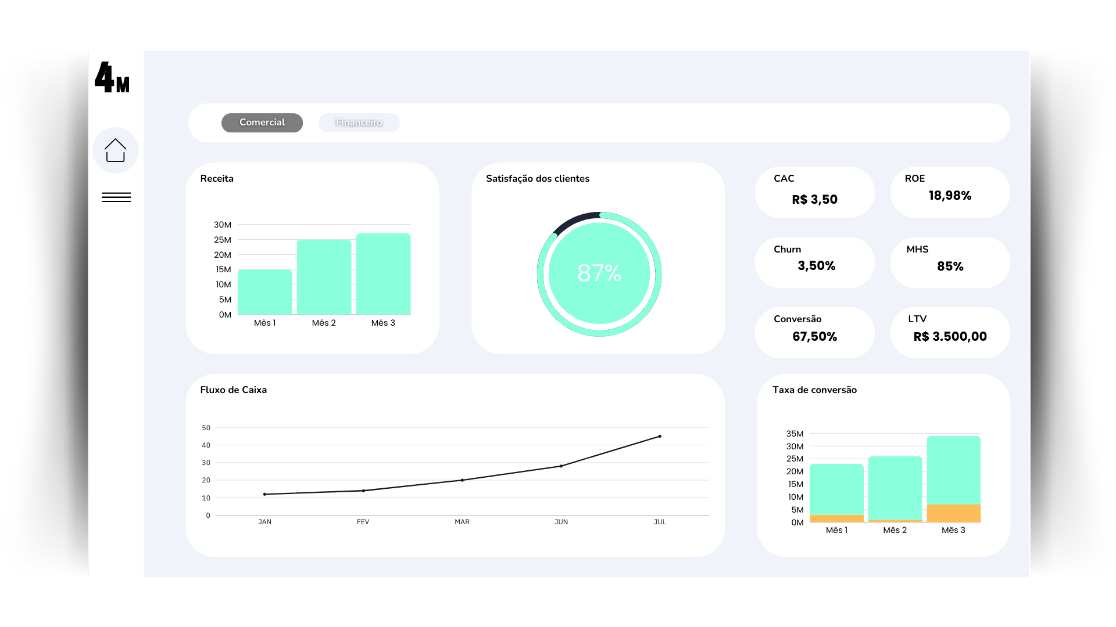The height and width of the screenshot is (627, 1116).
Task: Select the MHS 85% card
Action: pyautogui.click(x=950, y=262)
